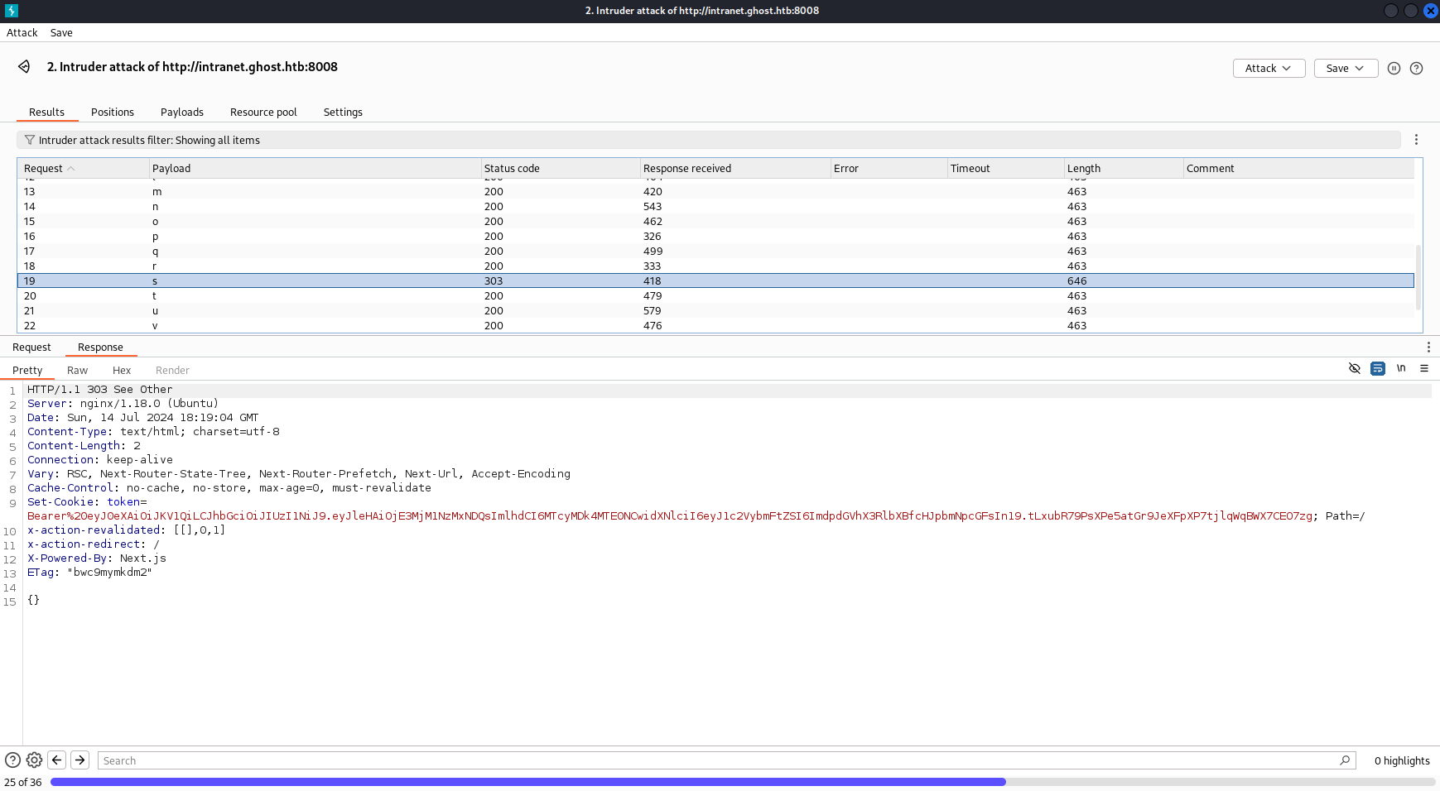Sort by Timeout column header
The image size is (1440, 791).
point(1006,168)
